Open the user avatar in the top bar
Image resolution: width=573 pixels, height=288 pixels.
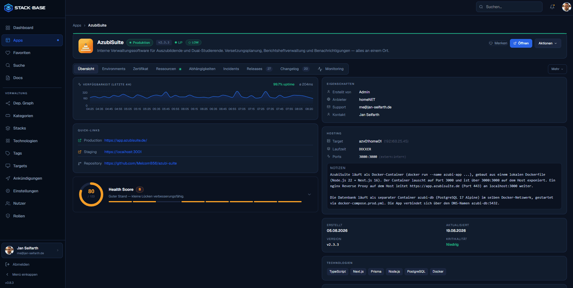[566, 7]
